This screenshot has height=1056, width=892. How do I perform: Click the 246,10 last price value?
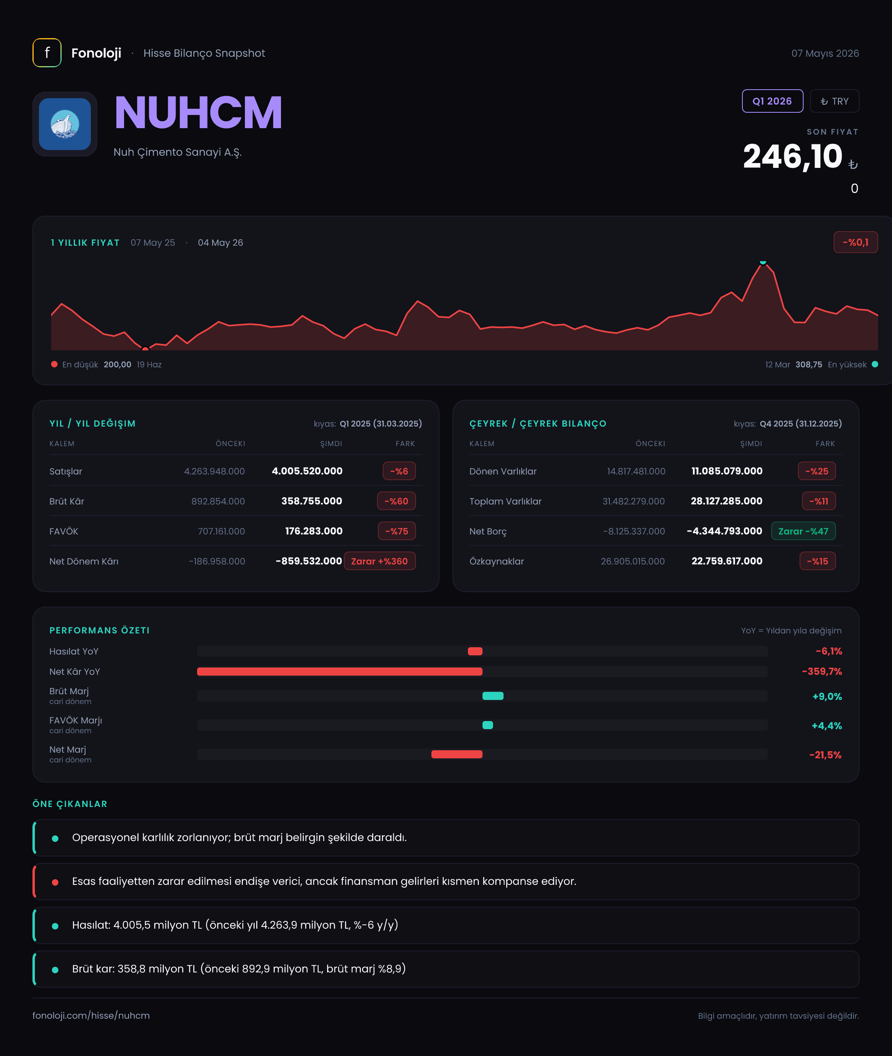click(792, 156)
